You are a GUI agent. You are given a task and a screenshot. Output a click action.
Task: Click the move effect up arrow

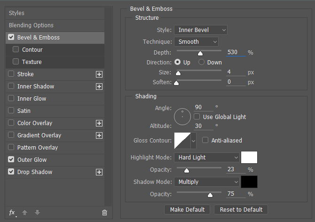click(x=25, y=212)
